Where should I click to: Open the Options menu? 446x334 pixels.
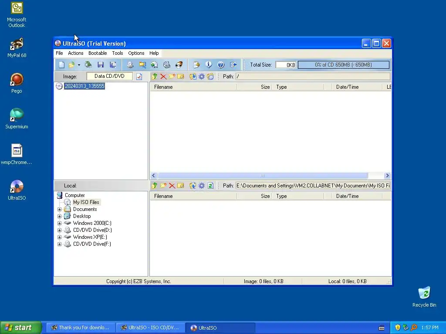(x=136, y=53)
